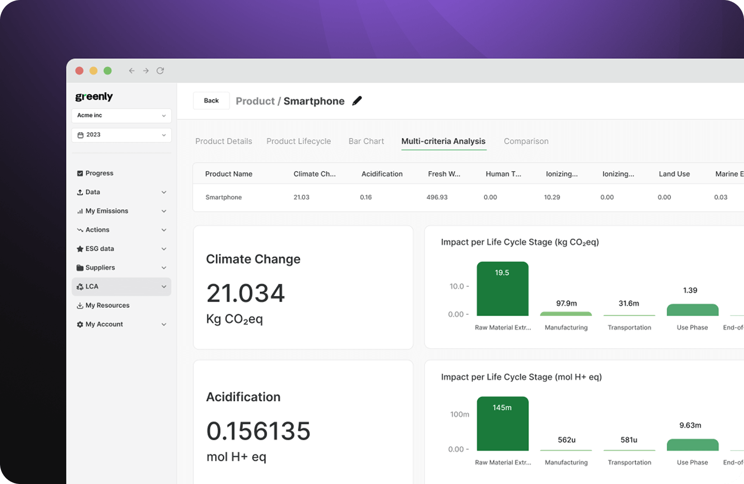
Task: Click the ESG data star icon
Action: pos(80,249)
